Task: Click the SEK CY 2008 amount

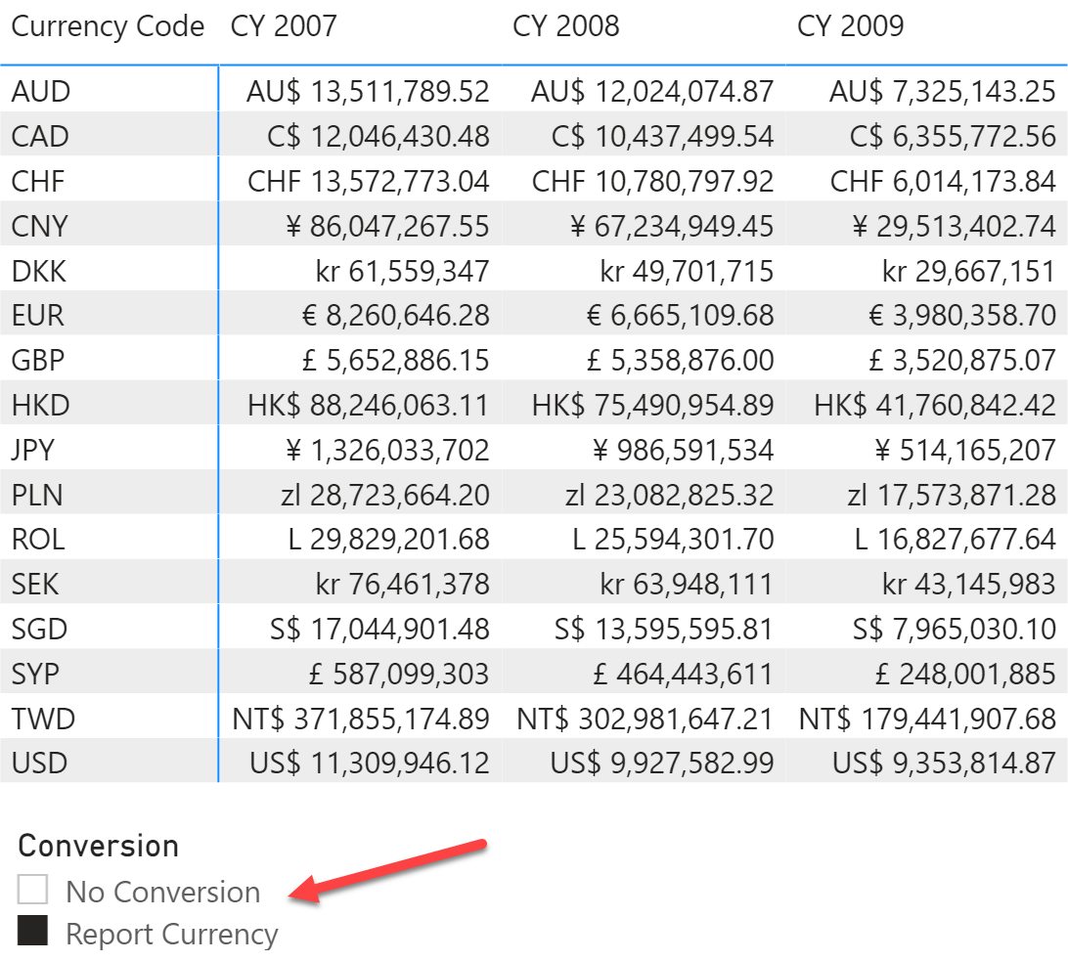Action: pyautogui.click(x=687, y=585)
